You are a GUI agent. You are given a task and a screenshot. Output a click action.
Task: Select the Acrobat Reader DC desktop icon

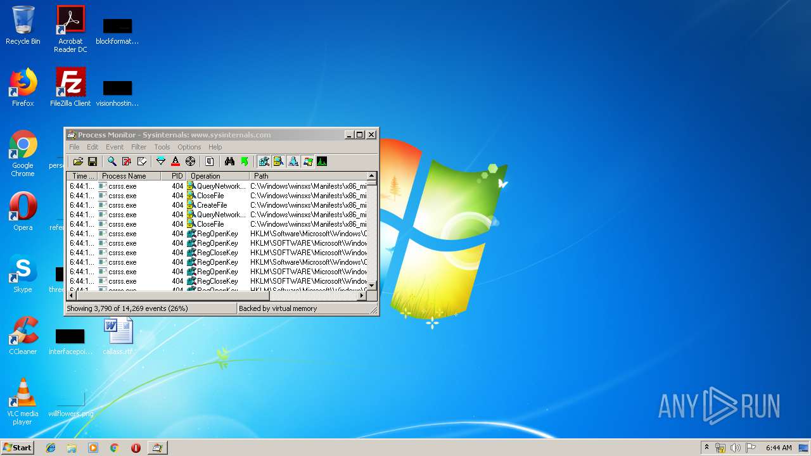click(x=70, y=29)
